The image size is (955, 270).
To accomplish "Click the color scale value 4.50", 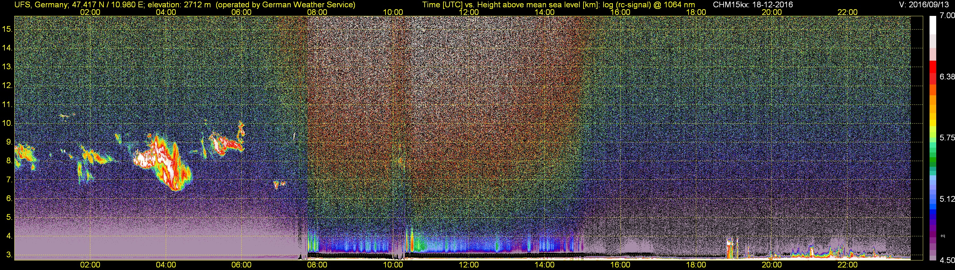I will click(x=947, y=260).
